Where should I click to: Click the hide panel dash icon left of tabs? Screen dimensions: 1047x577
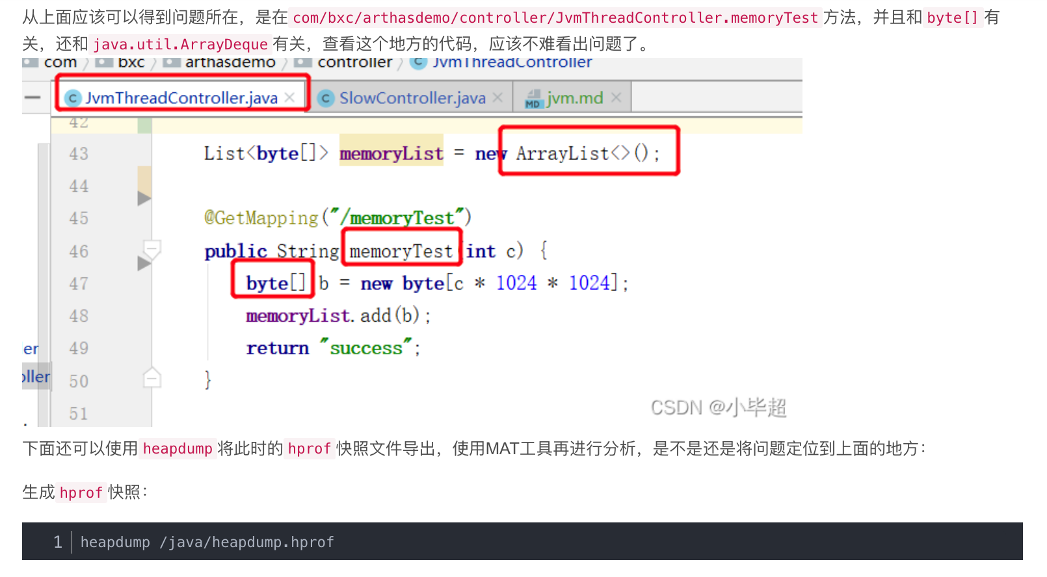click(x=33, y=98)
